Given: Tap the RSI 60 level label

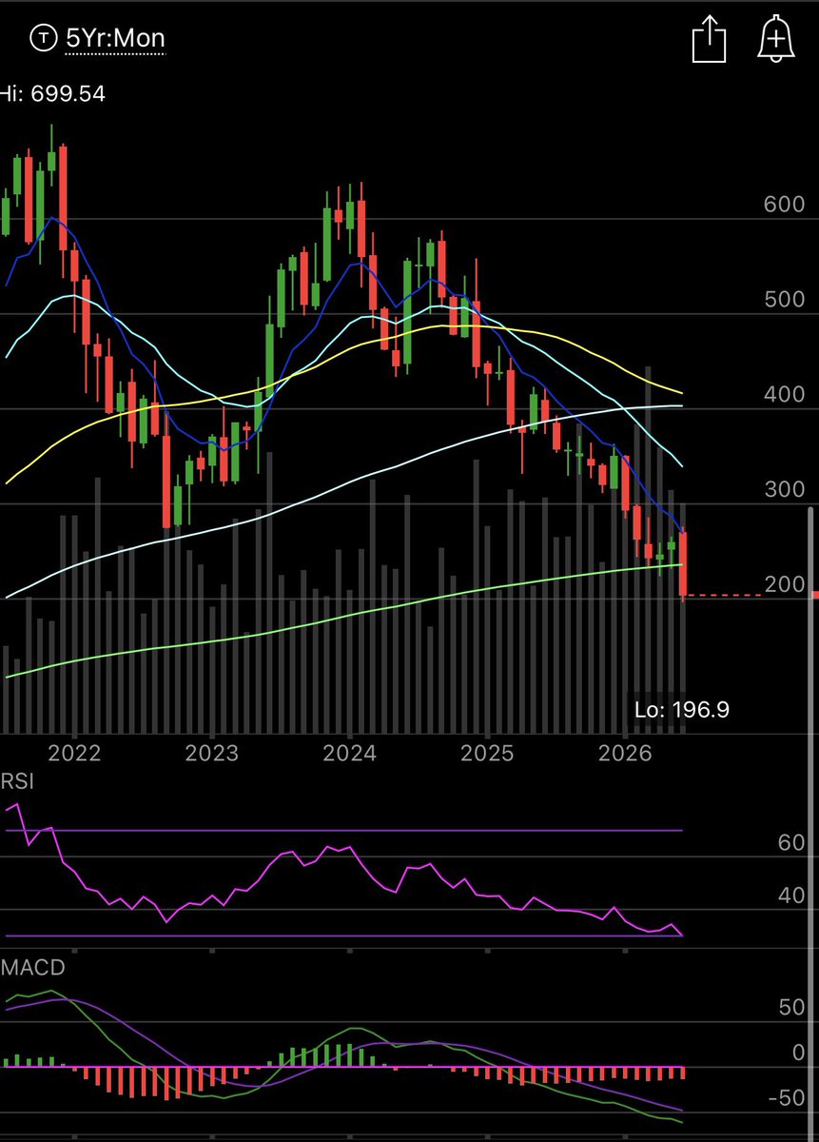Looking at the screenshot, I should point(791,843).
